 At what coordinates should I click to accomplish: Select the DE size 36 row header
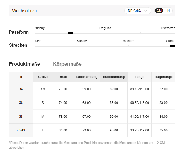click(21, 103)
